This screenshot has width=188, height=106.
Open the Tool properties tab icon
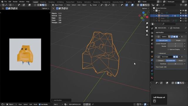pyautogui.click(x=152, y=29)
